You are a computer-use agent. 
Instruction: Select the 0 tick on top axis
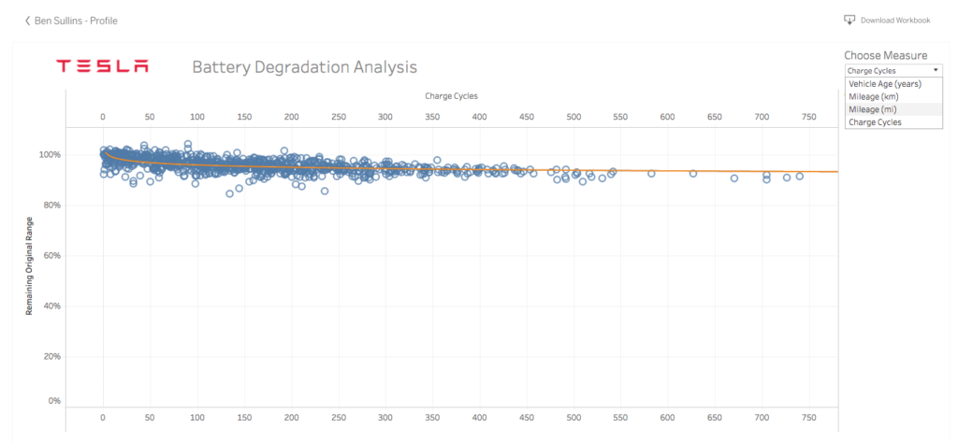click(103, 116)
